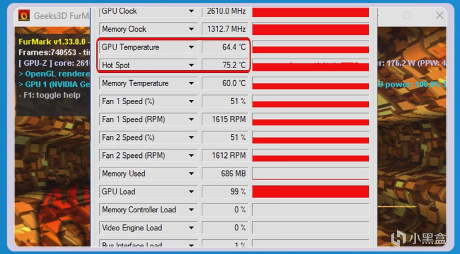Click the 60.0 °C Memory Temperature value
460x254 pixels.
(225, 83)
